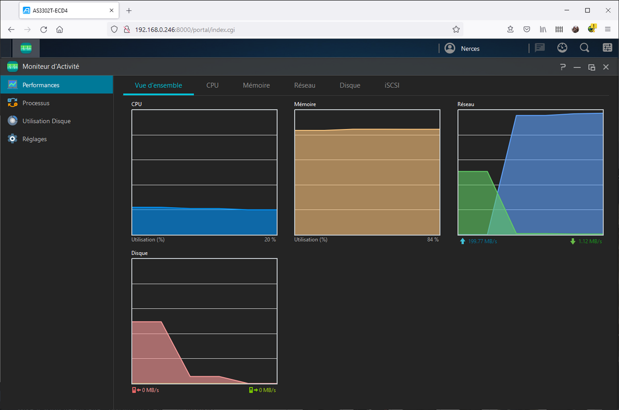Click the Nerces user account icon
The image size is (619, 410).
click(450, 48)
